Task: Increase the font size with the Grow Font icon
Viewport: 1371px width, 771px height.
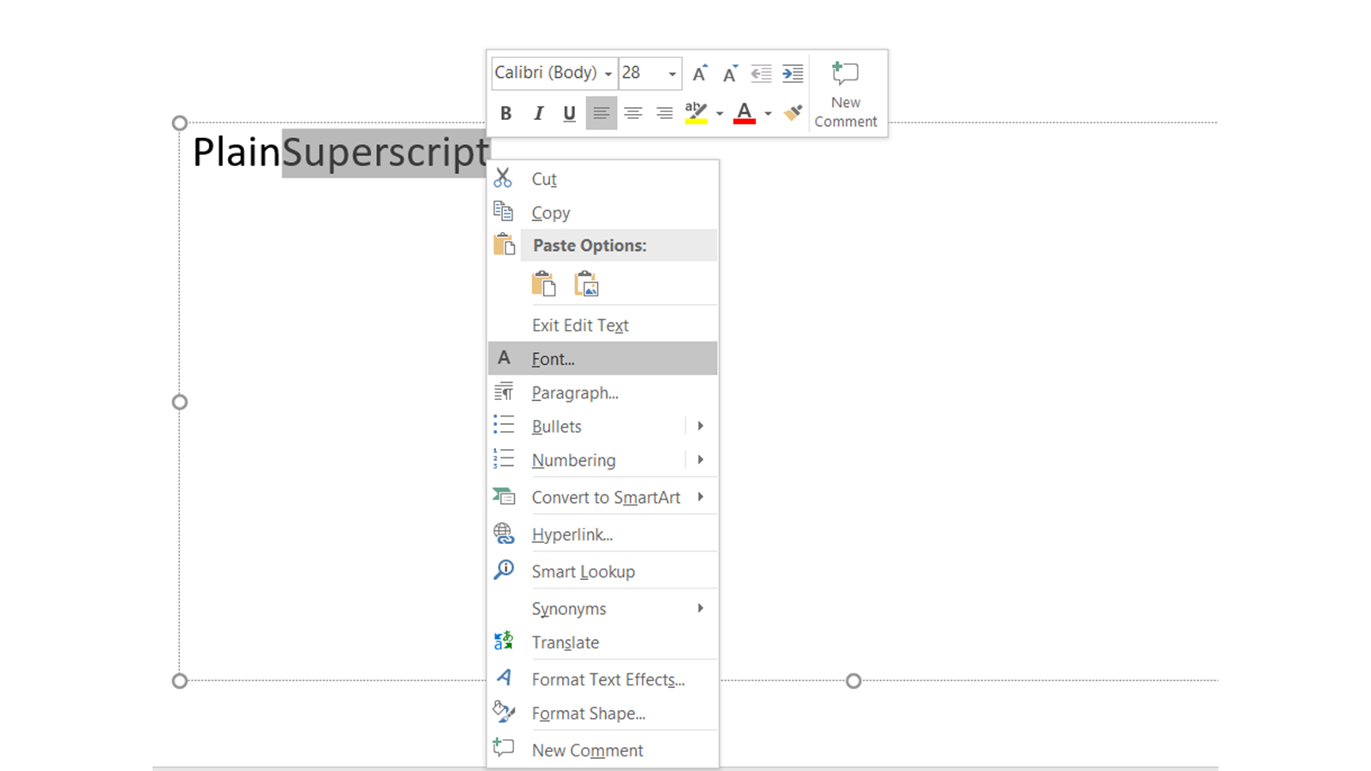Action: (x=698, y=74)
